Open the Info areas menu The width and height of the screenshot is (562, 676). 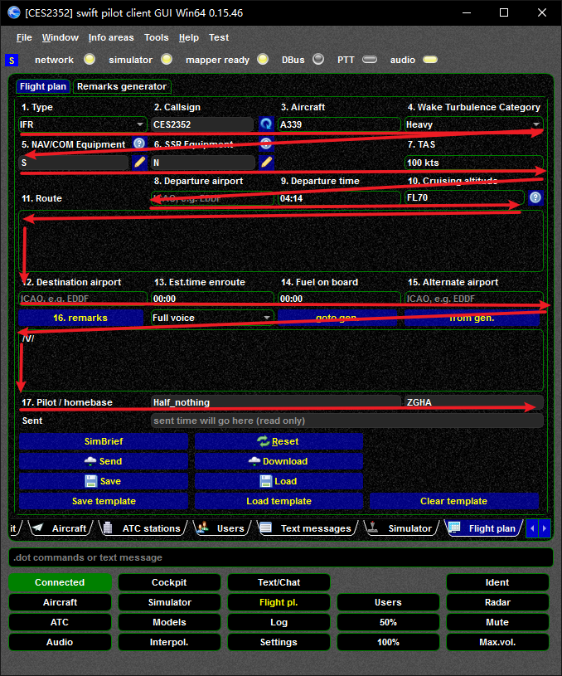pyautogui.click(x=111, y=37)
